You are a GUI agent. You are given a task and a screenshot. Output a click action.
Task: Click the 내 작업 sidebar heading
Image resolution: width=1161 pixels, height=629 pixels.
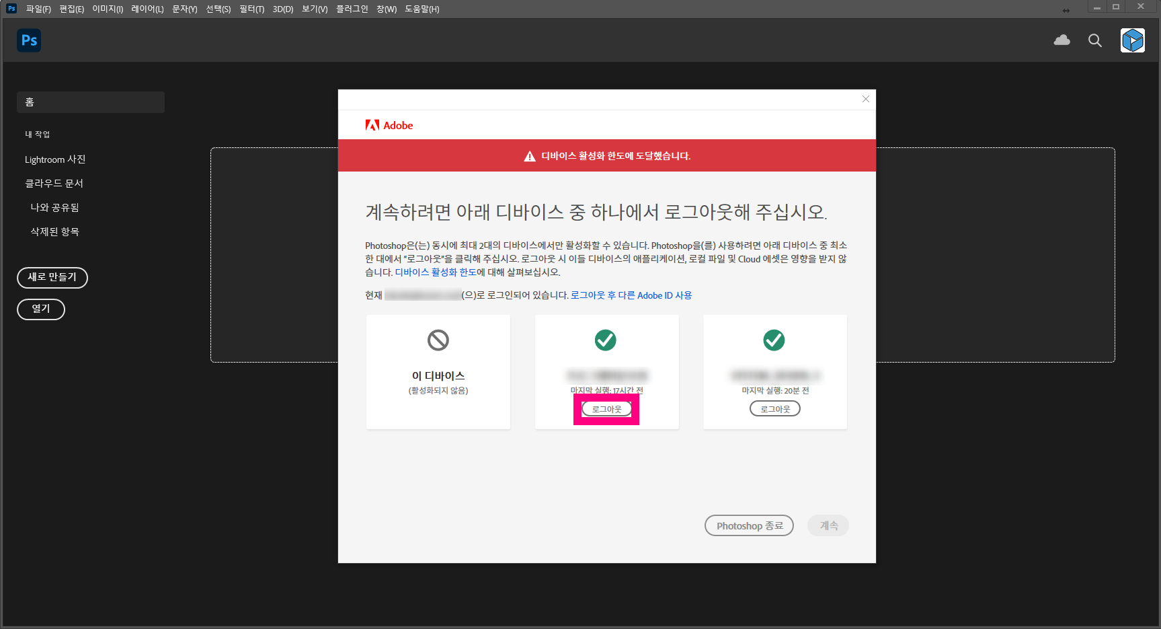tap(38, 135)
